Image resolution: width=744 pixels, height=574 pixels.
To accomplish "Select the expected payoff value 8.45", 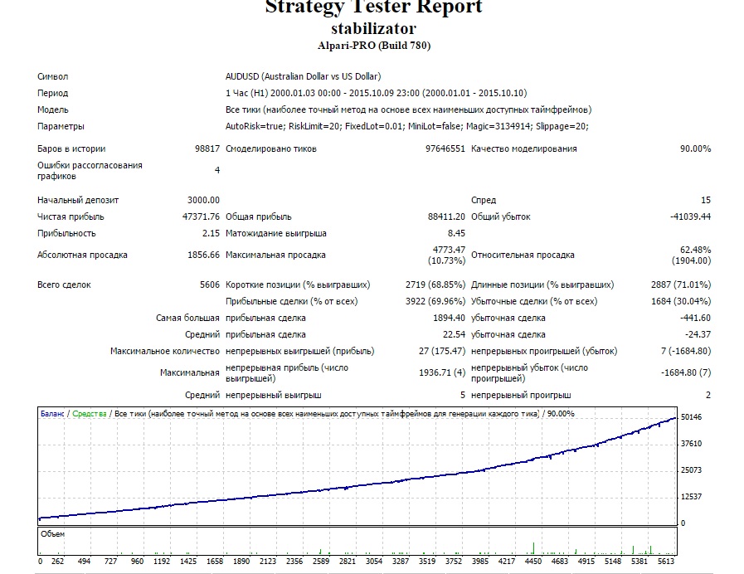I will [456, 233].
